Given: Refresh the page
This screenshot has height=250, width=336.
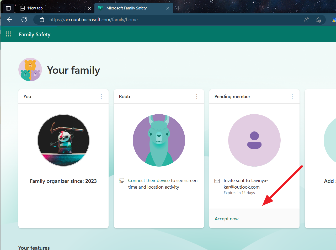Looking at the screenshot, I should click(24, 20).
